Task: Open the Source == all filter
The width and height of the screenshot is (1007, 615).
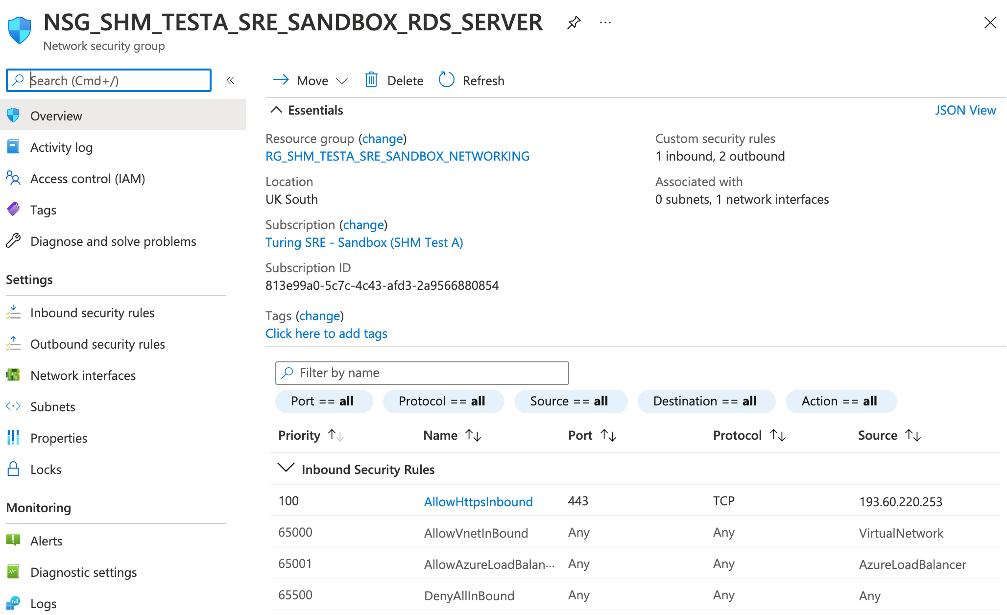Action: click(571, 402)
